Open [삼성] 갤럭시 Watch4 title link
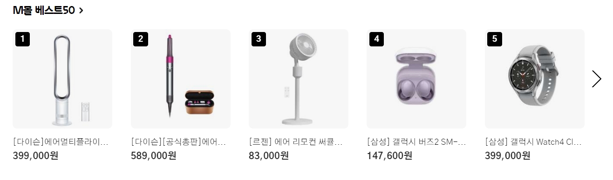This screenshot has width=613, height=180. 533,141
